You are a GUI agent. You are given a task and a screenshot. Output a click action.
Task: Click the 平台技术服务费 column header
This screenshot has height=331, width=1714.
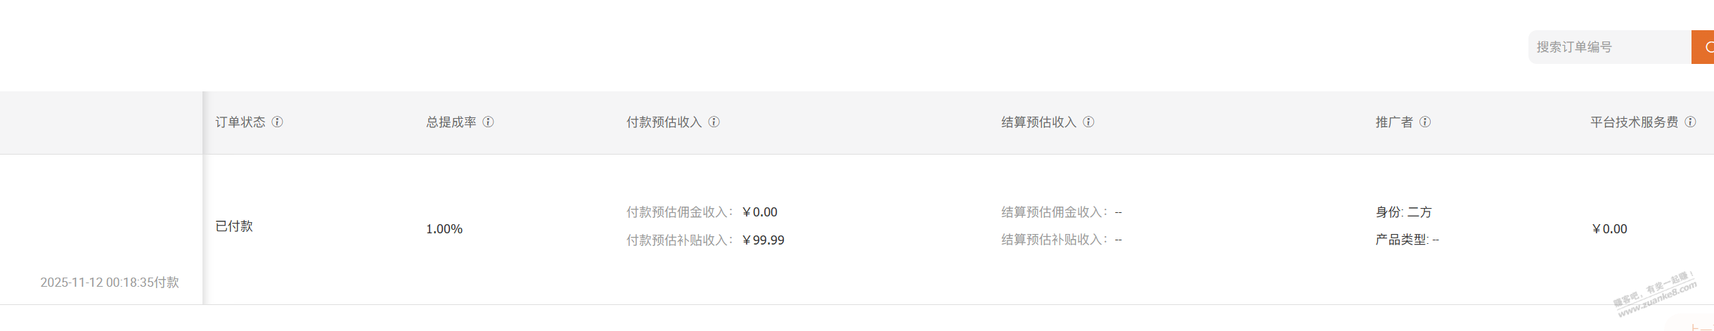[x=1634, y=122]
